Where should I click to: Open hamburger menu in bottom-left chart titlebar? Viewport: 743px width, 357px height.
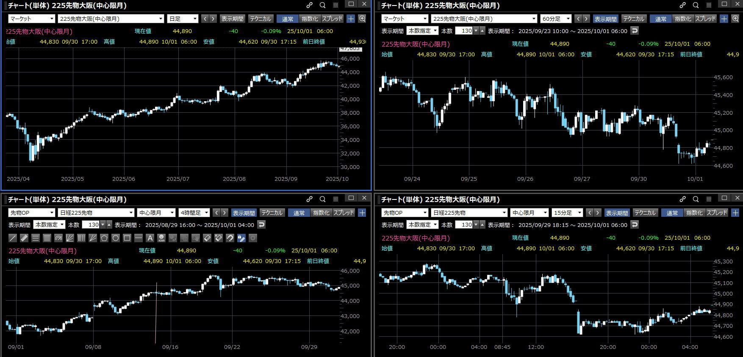335,199
